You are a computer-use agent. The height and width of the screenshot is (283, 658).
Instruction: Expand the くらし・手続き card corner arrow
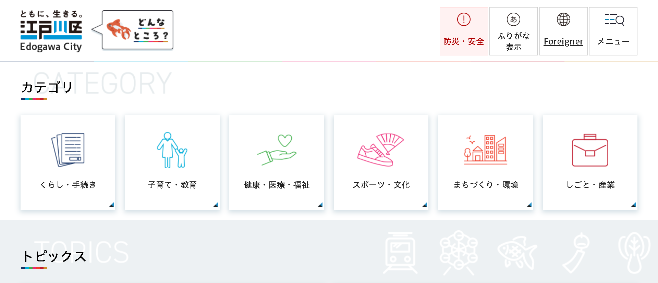click(111, 205)
